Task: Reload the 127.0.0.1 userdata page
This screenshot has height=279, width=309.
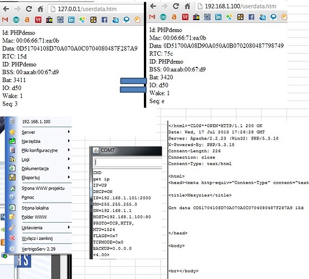Action: [x=29, y=9]
